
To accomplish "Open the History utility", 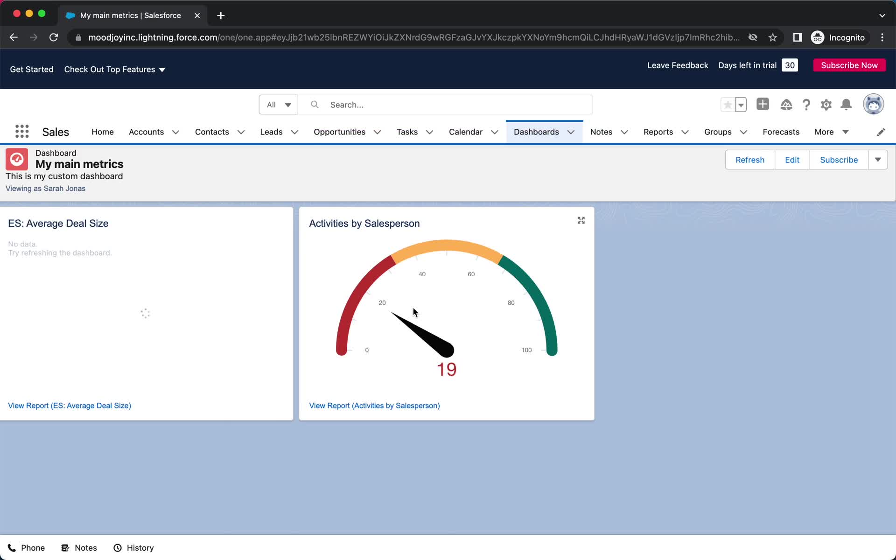I will 133,548.
